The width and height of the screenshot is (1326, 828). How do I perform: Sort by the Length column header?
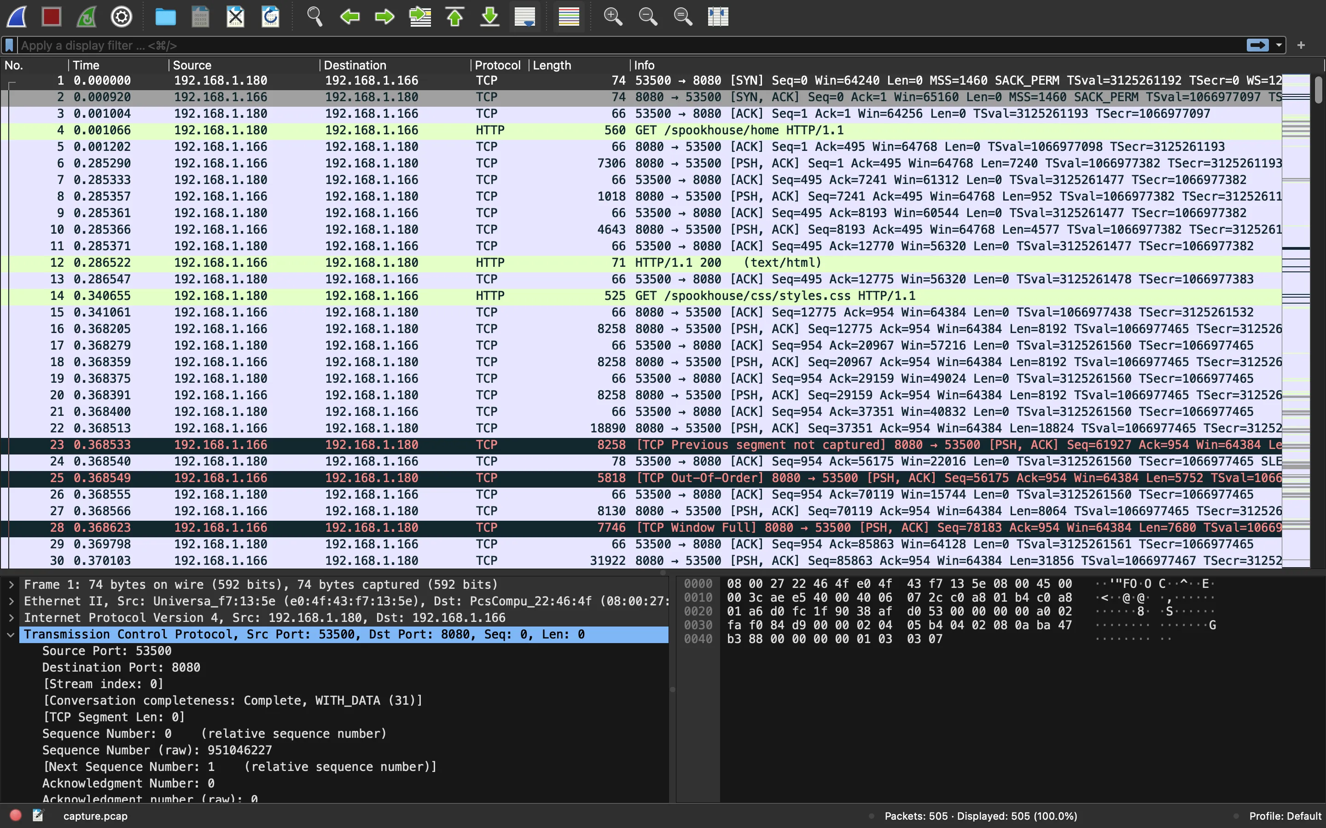[x=579, y=65]
